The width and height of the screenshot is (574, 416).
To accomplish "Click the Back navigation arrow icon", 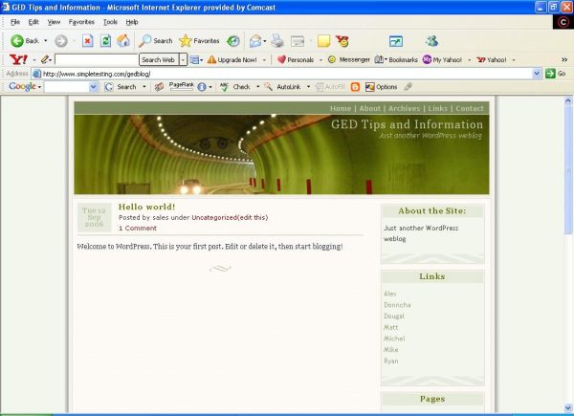I will coord(17,41).
